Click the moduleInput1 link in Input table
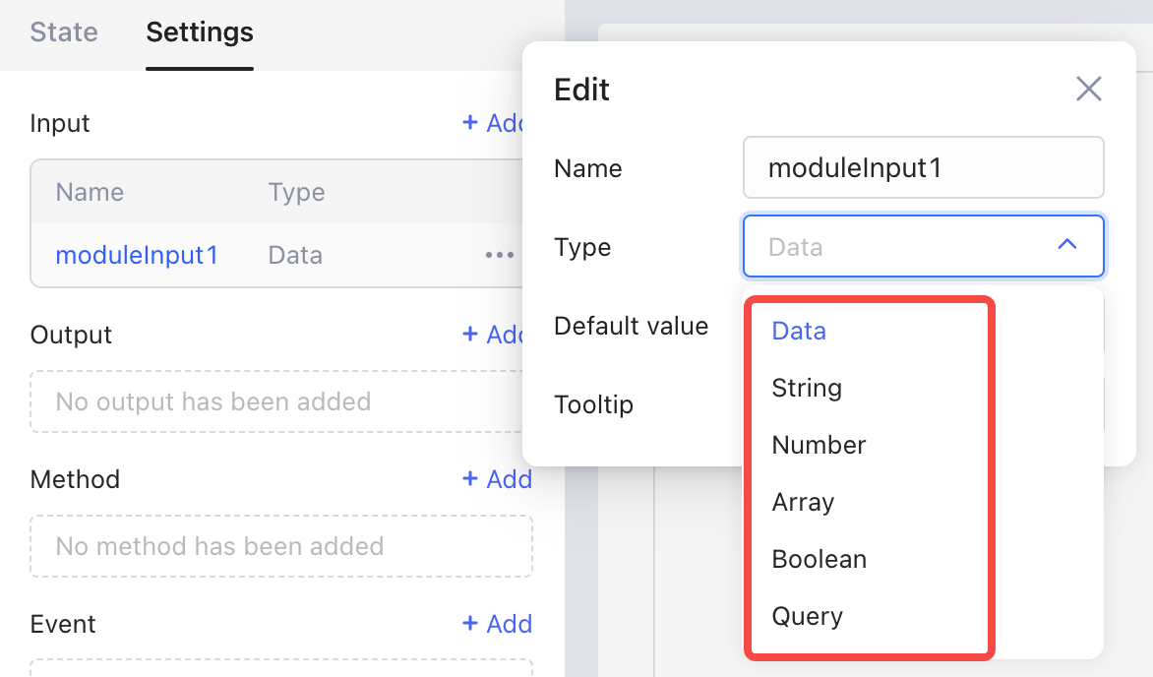 (137, 255)
